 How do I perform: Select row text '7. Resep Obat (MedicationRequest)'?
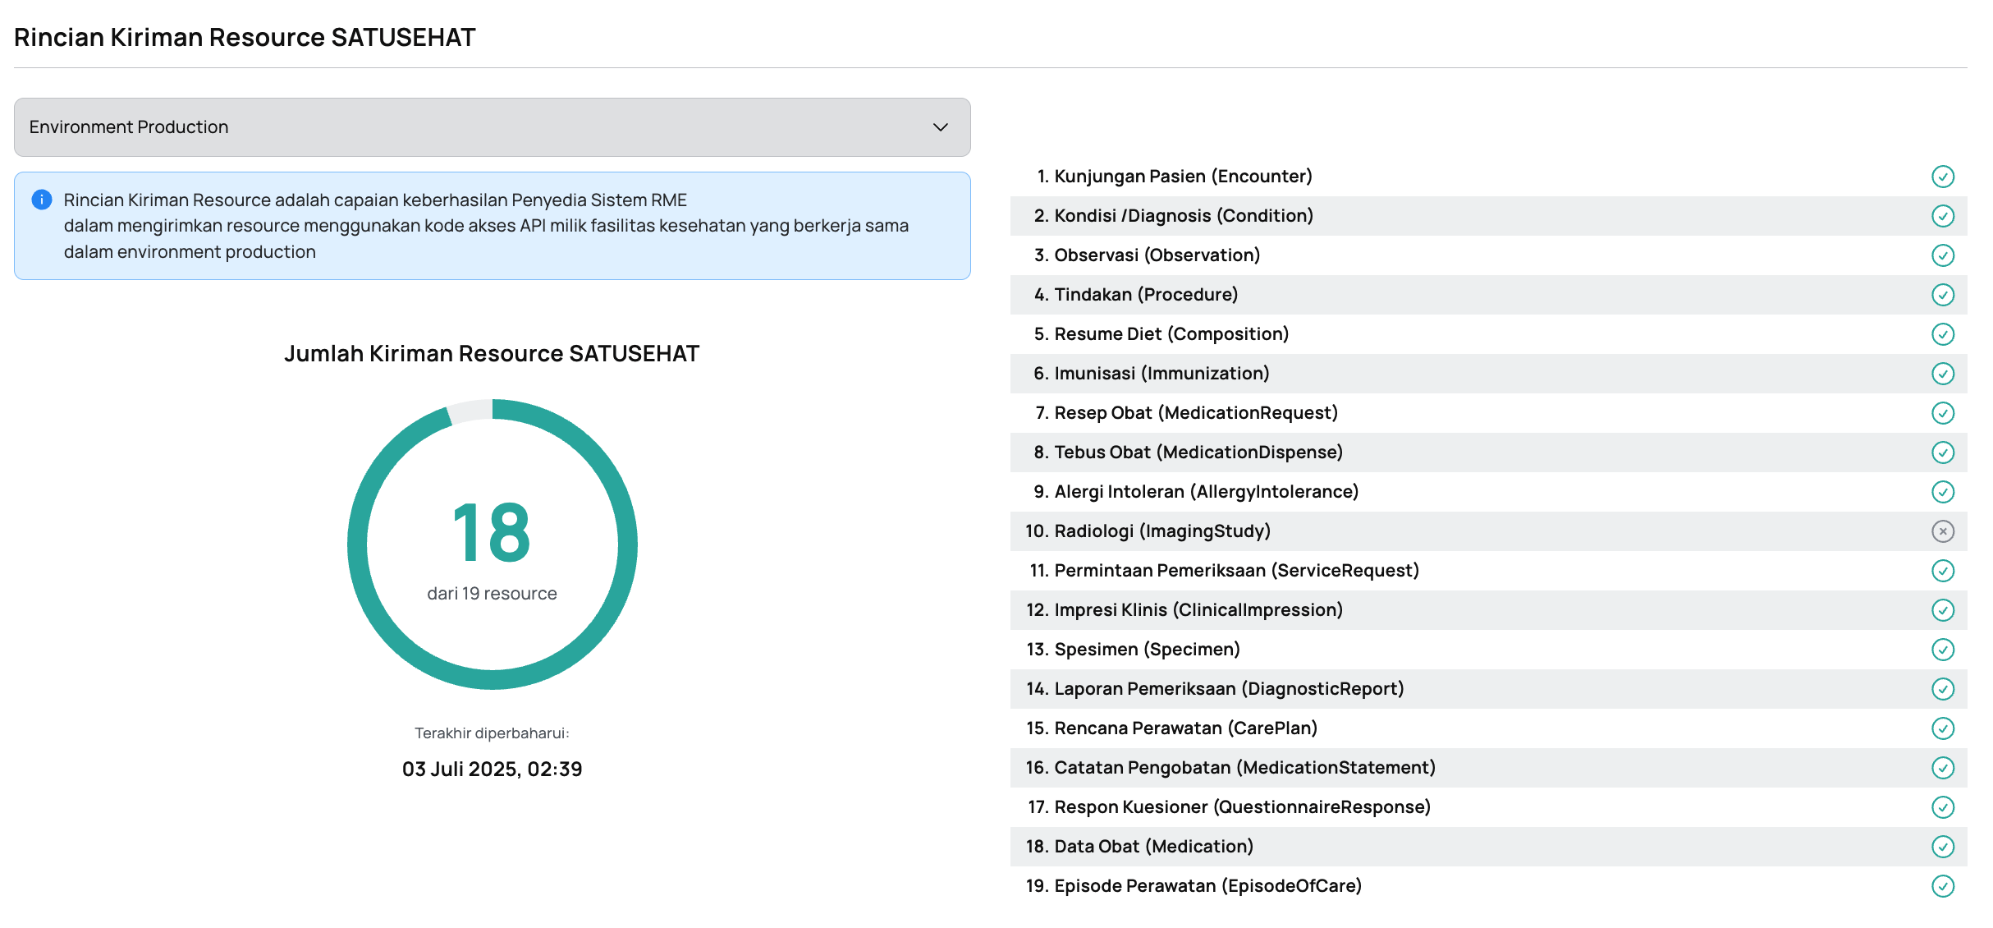coord(1187,413)
